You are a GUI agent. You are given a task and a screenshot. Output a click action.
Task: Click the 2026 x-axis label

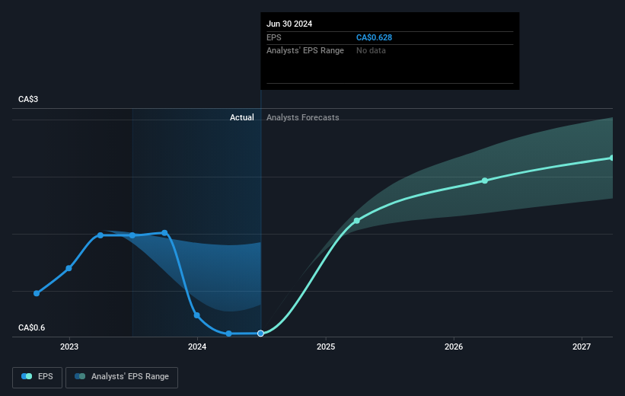click(x=454, y=346)
